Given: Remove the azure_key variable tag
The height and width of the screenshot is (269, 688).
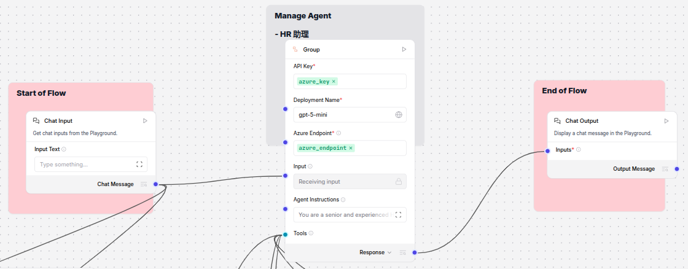Looking at the screenshot, I should pos(334,82).
